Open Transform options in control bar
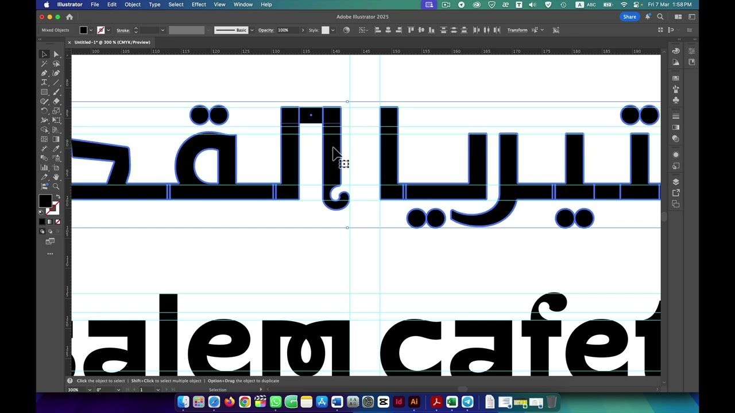This screenshot has width=735, height=413. 517,30
